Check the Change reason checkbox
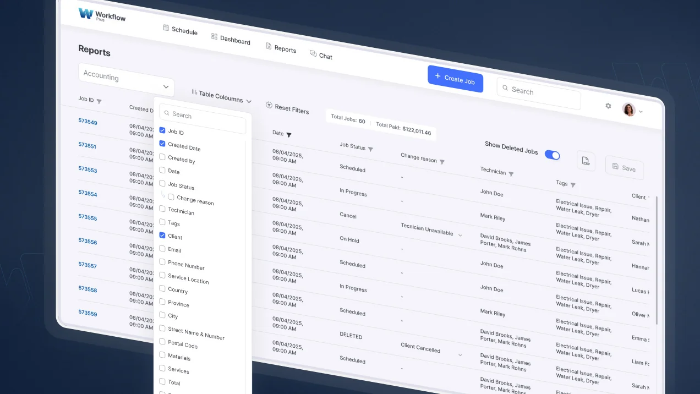Screen dimensions: 700x394 [171, 197]
